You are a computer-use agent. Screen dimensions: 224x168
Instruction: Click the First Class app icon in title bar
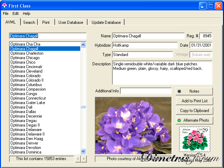[x=4, y=6]
